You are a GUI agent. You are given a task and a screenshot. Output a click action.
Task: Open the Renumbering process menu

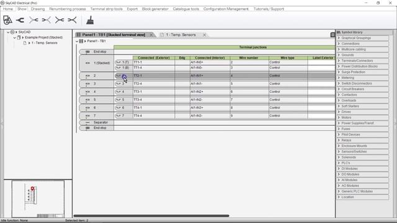[x=68, y=9]
